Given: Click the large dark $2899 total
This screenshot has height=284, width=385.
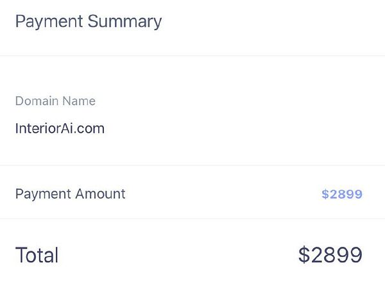Looking at the screenshot, I should (x=330, y=255).
